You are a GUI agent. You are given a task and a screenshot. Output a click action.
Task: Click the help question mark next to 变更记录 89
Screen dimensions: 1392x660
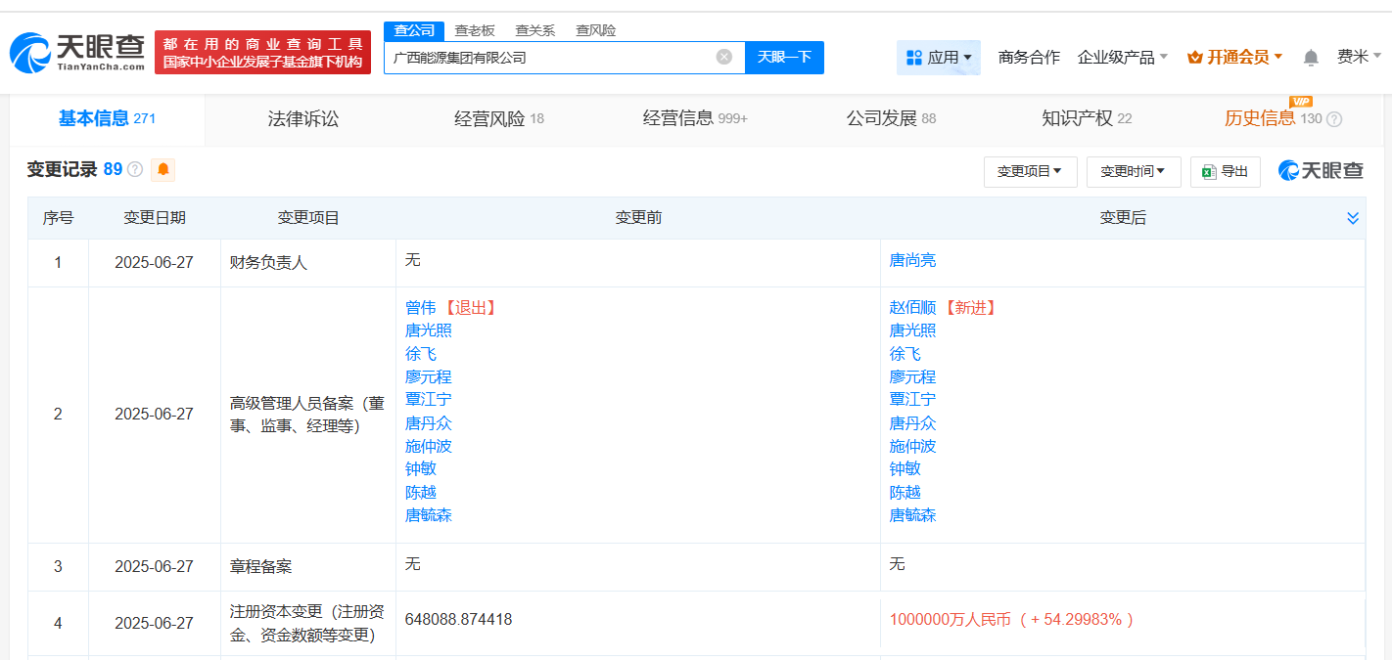coord(135,170)
